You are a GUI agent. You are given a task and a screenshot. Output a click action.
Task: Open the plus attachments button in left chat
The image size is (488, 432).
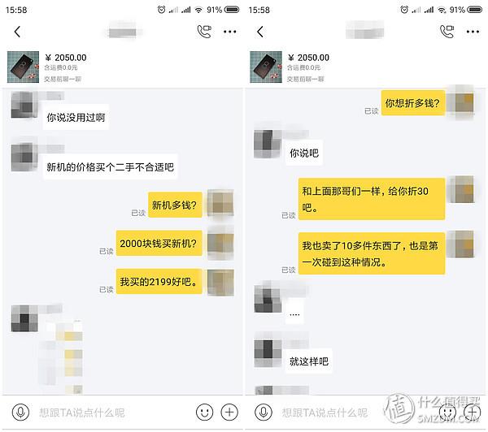(229, 413)
